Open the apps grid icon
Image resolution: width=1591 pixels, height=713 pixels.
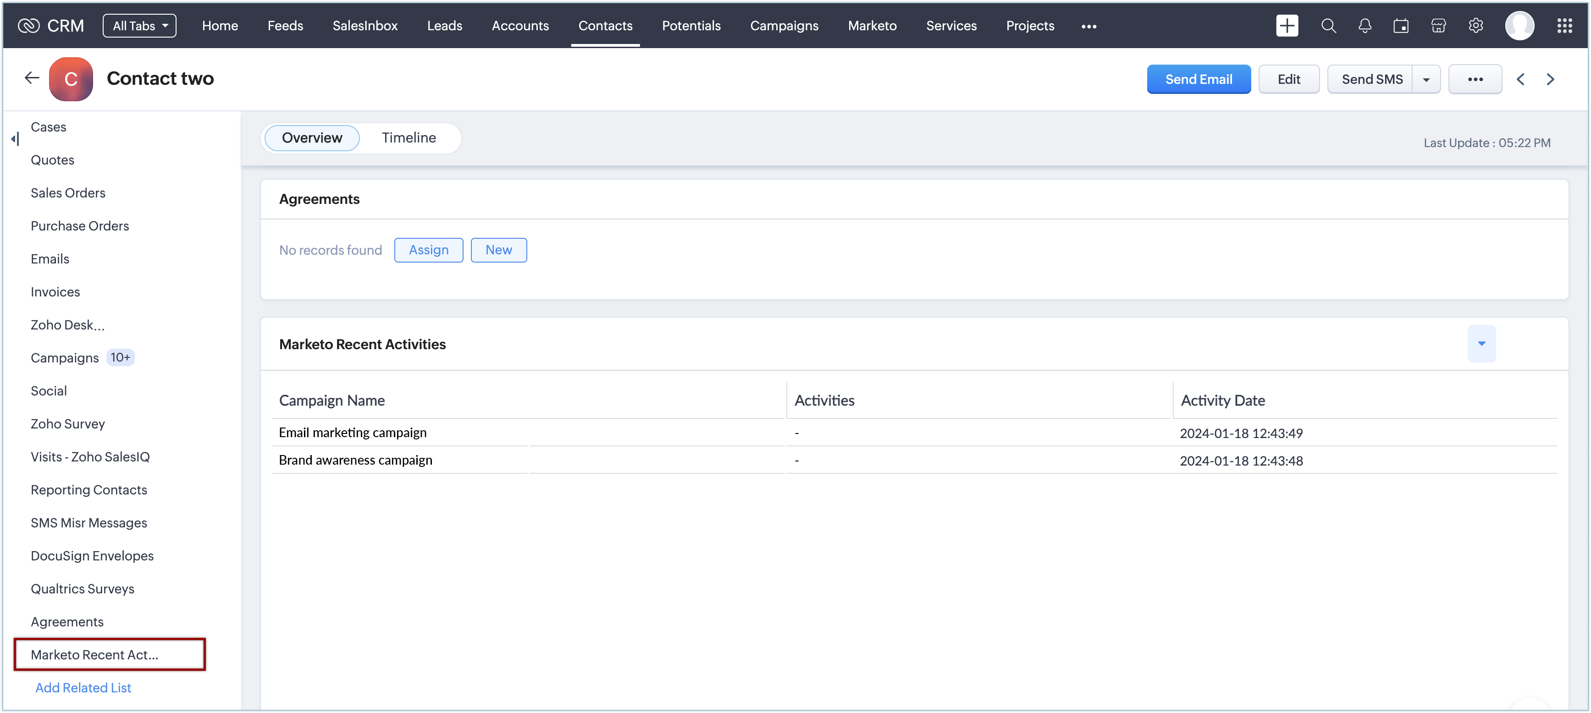click(x=1564, y=26)
